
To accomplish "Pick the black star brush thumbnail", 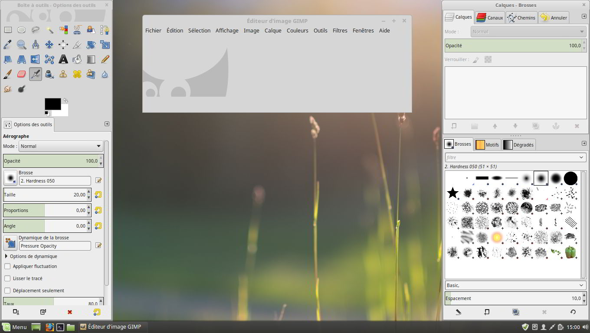I will pyautogui.click(x=452, y=193).
